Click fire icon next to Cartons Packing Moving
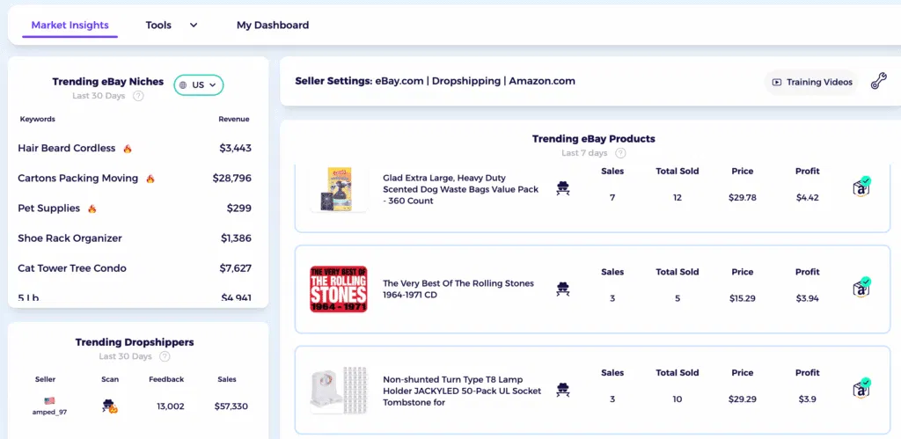901x439 pixels. pos(150,178)
